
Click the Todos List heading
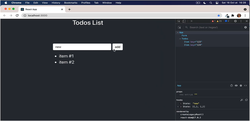coord(88,23)
